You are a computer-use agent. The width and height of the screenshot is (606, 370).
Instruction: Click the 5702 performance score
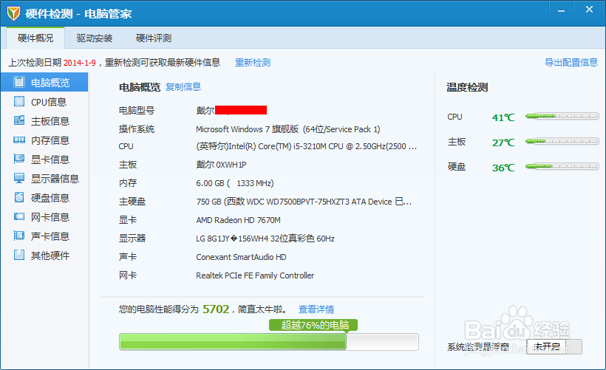click(x=216, y=309)
